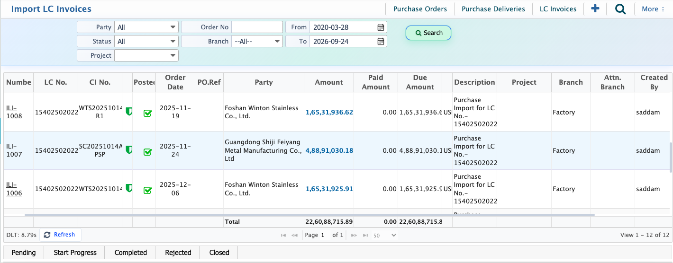Sort by Branch column header
This screenshot has height=263, width=673.
(x=571, y=82)
